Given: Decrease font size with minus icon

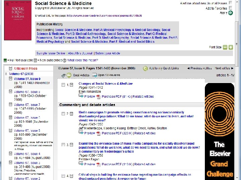Looking at the screenshot, I should [225, 47].
